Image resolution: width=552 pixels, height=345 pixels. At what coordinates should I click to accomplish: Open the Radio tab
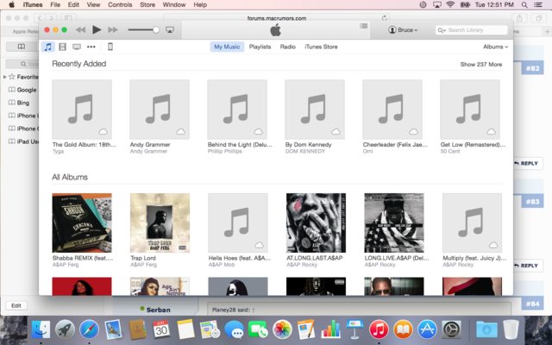pyautogui.click(x=287, y=47)
